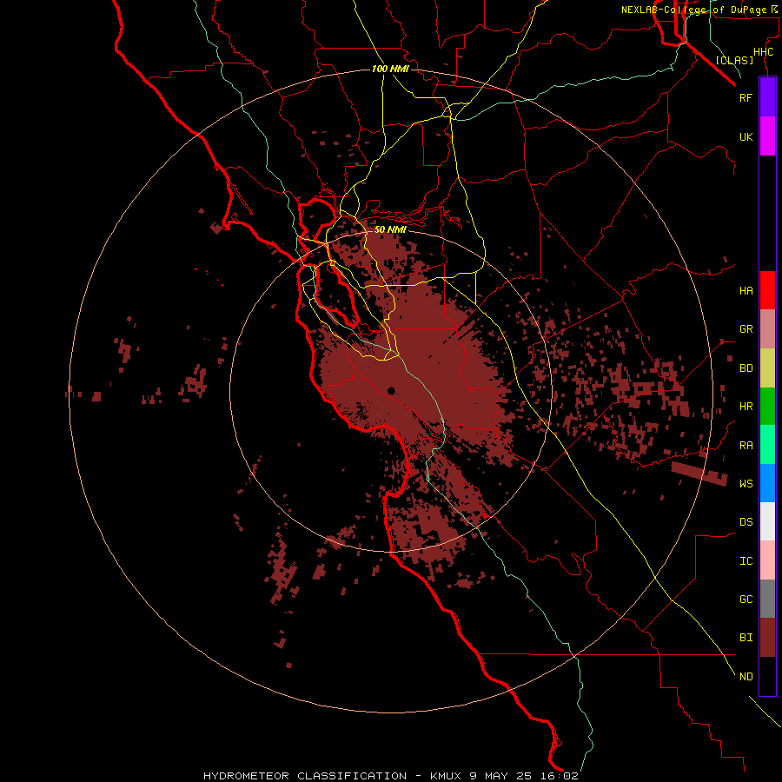
Task: Select the gray GC legend swatch
Action: point(767,599)
